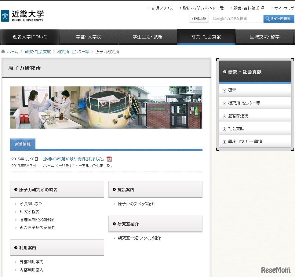Click the home icon in the breadcrumb

tap(3, 52)
